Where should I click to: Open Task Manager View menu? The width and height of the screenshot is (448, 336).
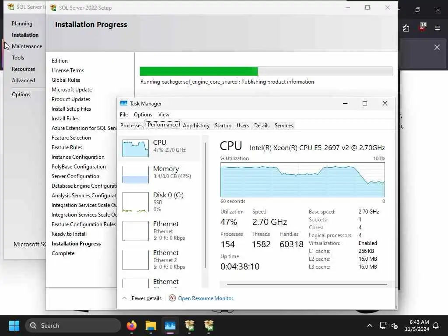coord(164,115)
